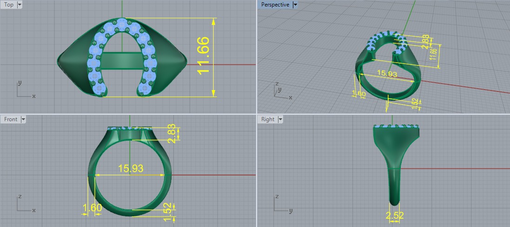Select the 2.52 dimension in Right view
The width and height of the screenshot is (510, 227).
coord(395,215)
